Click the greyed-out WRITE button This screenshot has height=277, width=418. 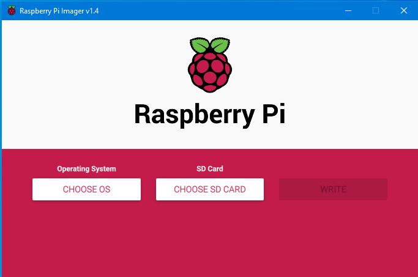[333, 189]
